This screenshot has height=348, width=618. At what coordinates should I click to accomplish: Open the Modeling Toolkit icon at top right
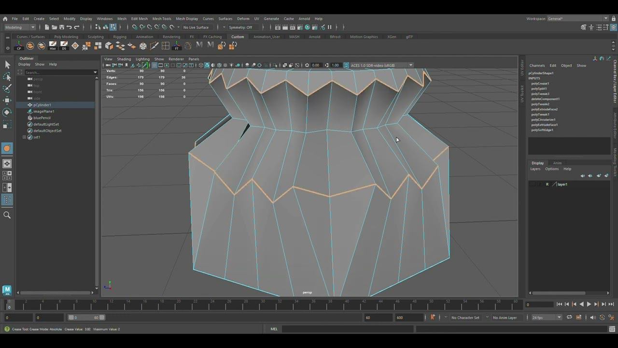[584, 27]
